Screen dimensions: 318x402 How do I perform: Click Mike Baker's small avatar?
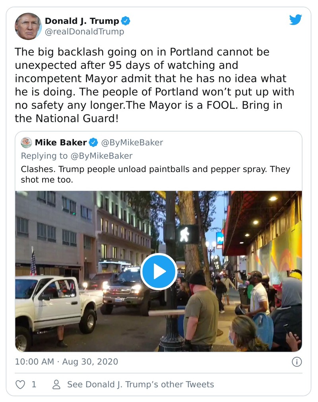(26, 143)
